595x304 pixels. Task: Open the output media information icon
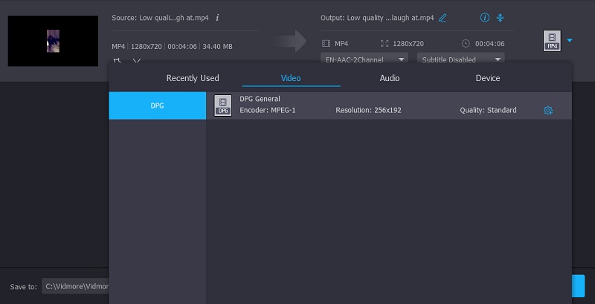pyautogui.click(x=485, y=17)
